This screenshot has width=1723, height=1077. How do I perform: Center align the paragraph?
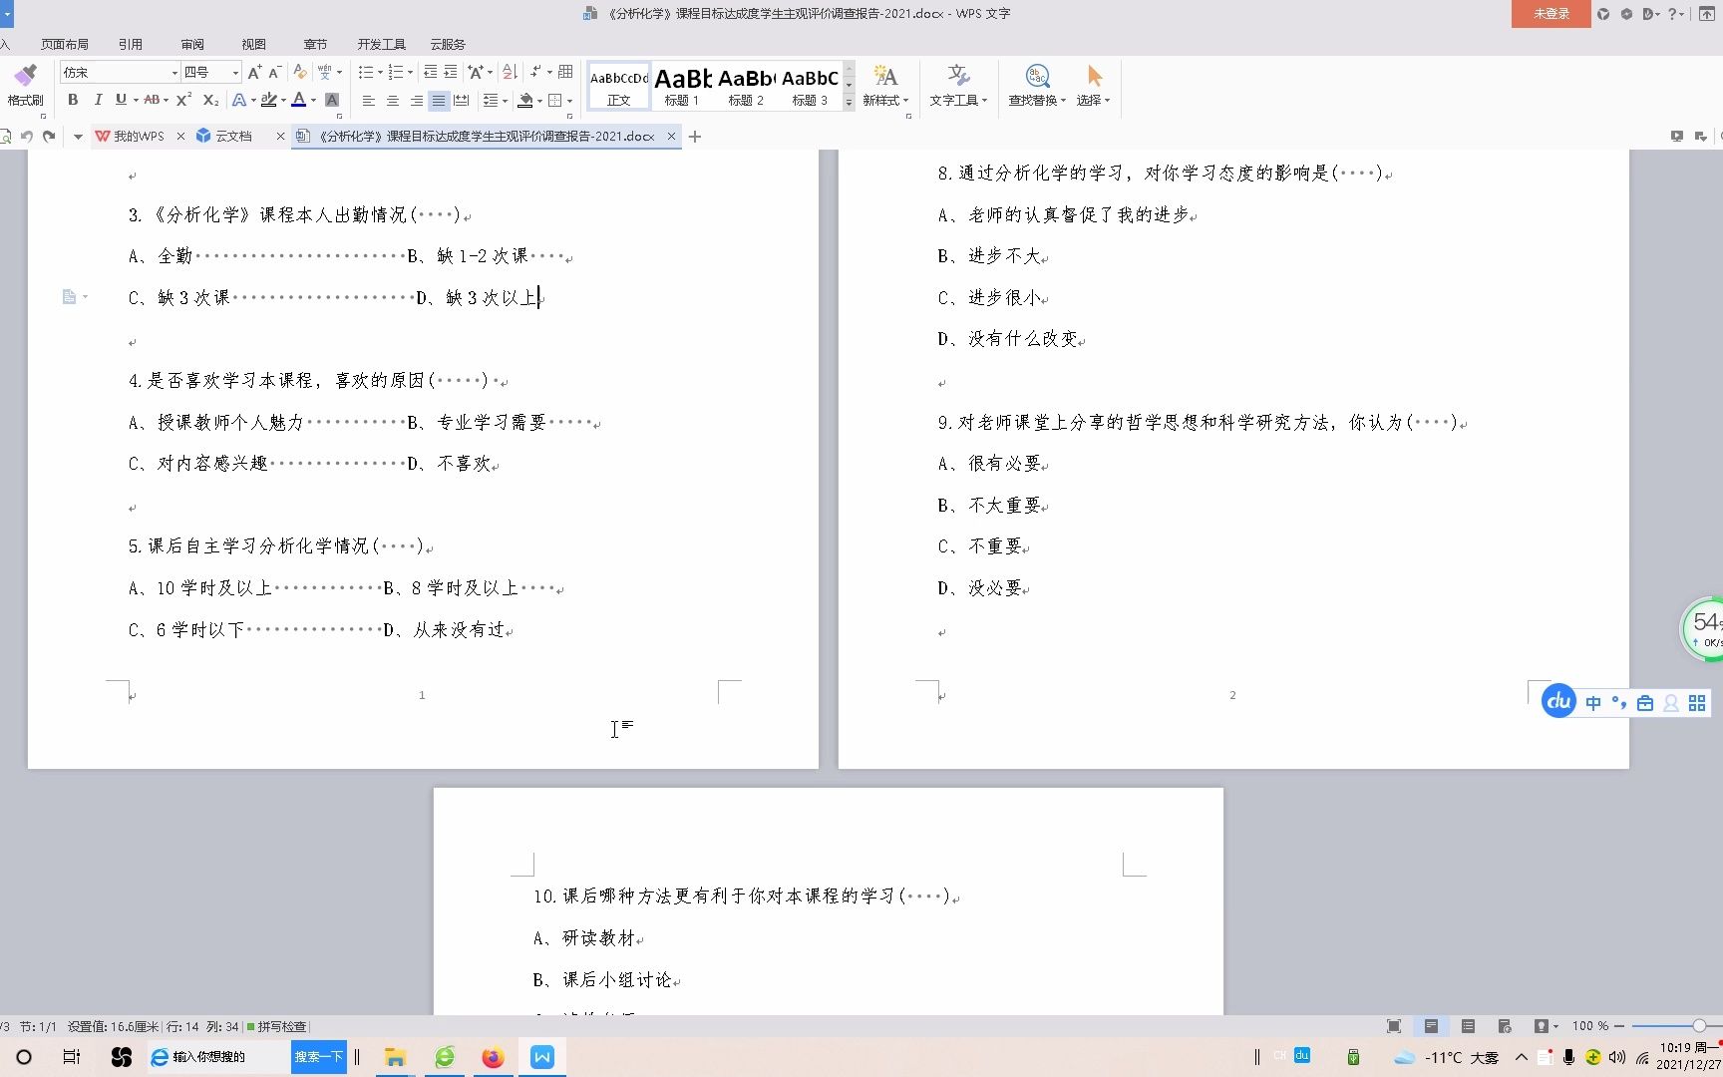point(392,100)
